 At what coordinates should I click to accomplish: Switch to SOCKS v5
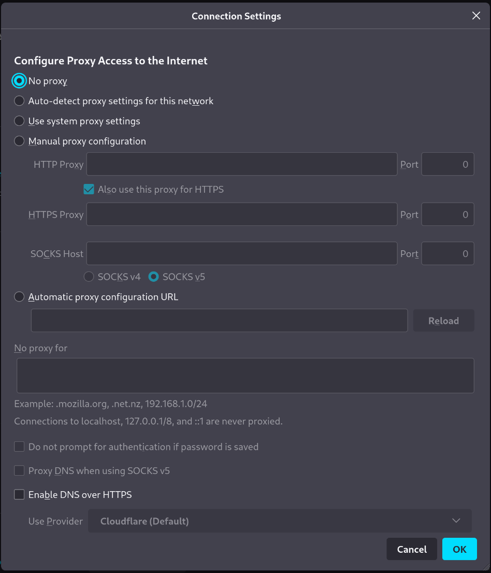(x=153, y=277)
